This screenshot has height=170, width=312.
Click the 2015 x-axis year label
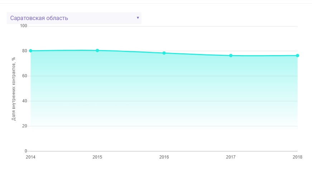97,157
